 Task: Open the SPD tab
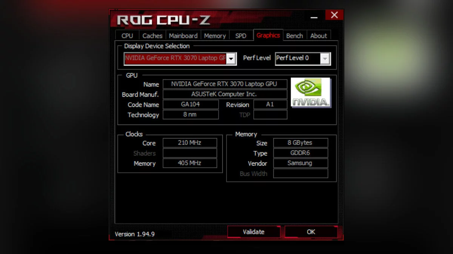pyautogui.click(x=241, y=36)
